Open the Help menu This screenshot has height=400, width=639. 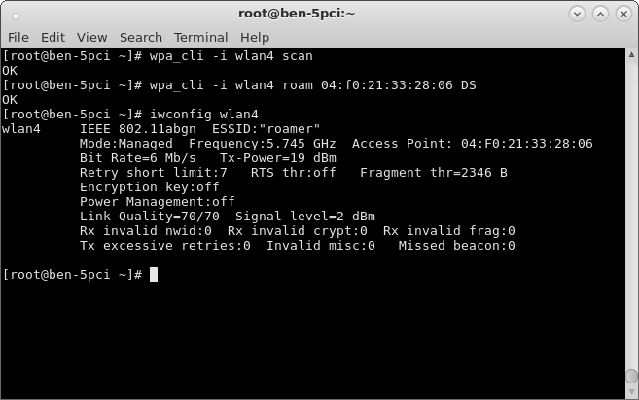point(255,38)
